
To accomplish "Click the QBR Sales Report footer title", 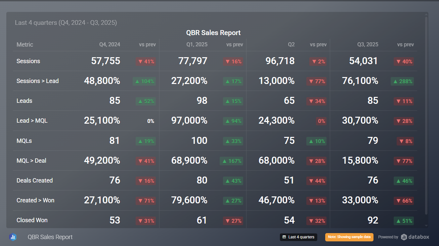I will (x=50, y=237).
